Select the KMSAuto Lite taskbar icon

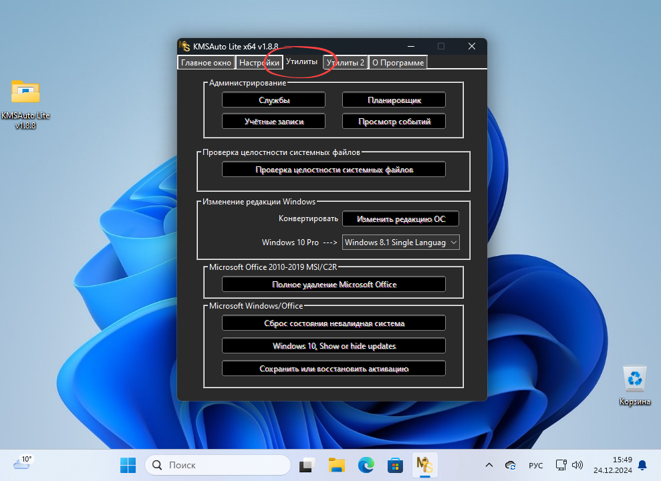[x=424, y=465]
